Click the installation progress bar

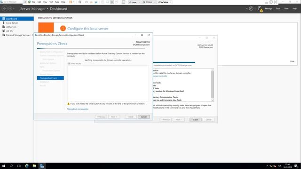pyautogui.click(x=174, y=62)
